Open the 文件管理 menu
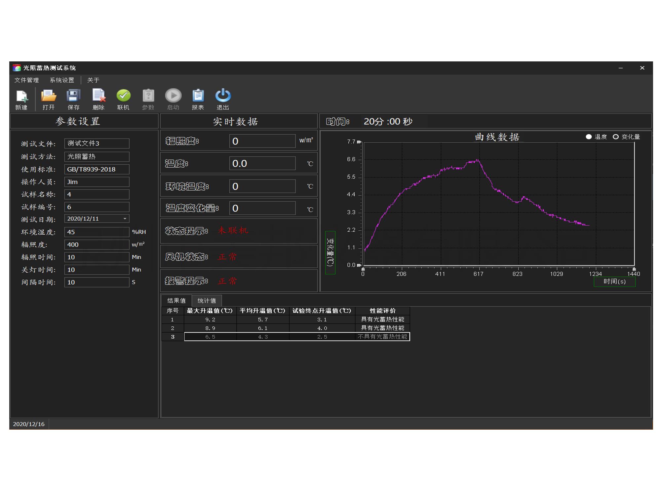 26,80
